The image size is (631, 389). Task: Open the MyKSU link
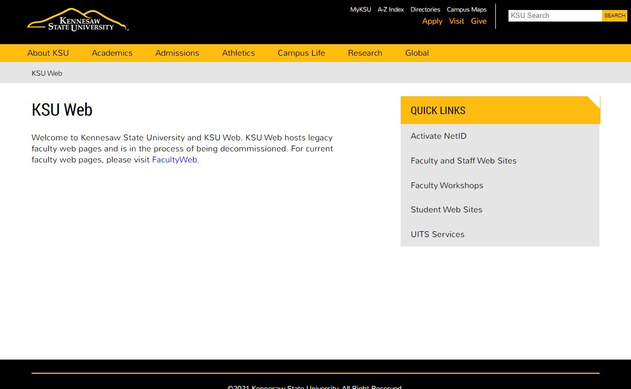361,9
